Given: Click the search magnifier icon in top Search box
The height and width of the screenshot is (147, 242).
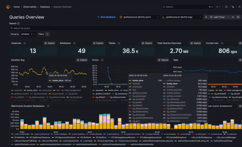Looking at the screenshot, I should point(164,7).
